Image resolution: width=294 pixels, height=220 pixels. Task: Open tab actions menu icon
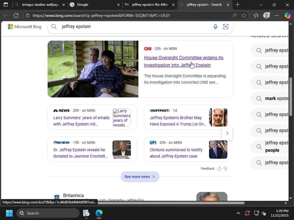(x=6, y=5)
